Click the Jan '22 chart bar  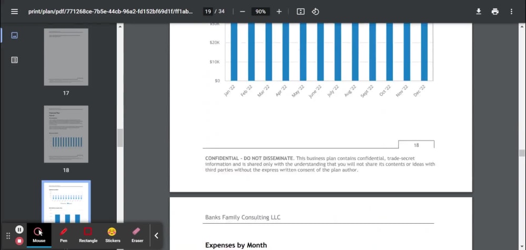pos(234,52)
